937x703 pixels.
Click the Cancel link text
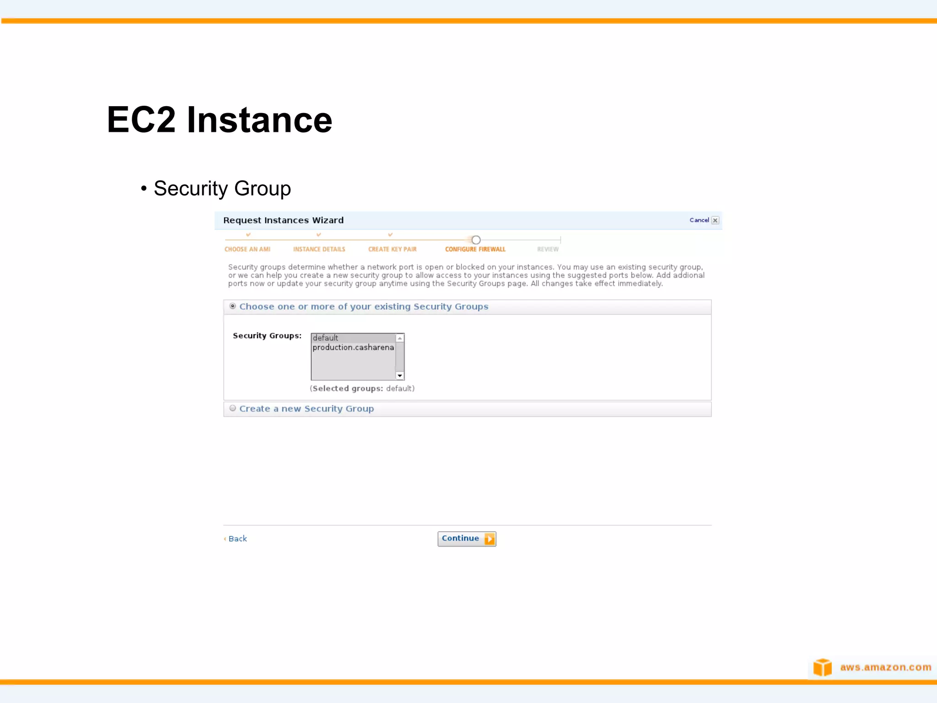click(x=699, y=220)
